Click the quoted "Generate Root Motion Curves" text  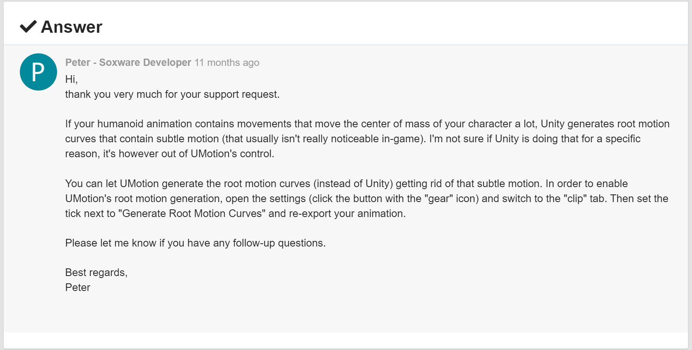[192, 213]
